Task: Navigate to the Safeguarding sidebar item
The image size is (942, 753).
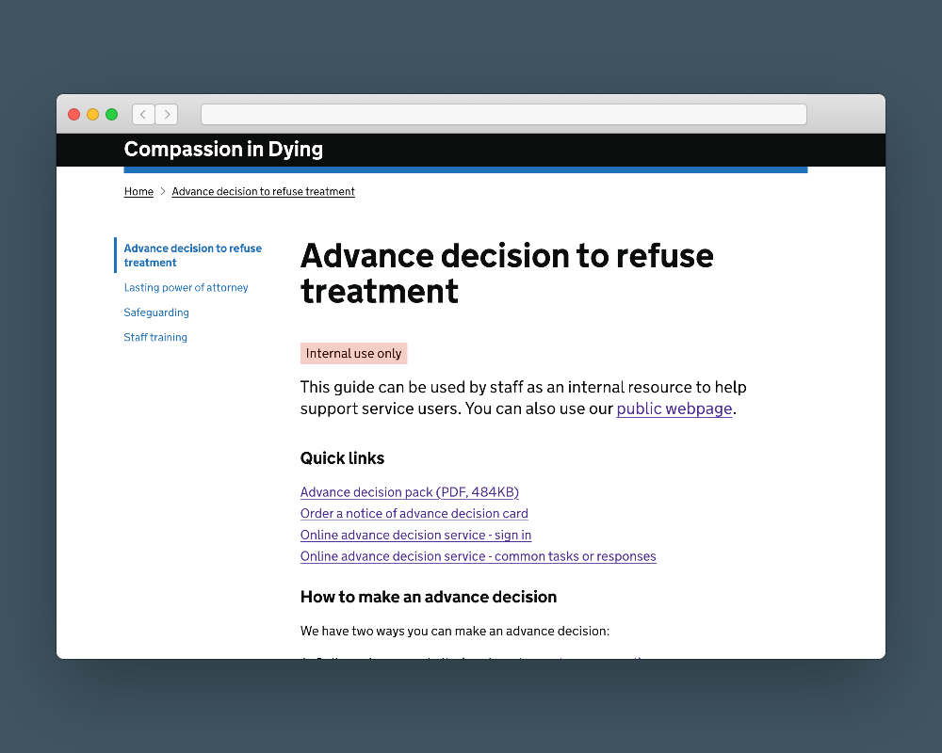Action: [156, 312]
